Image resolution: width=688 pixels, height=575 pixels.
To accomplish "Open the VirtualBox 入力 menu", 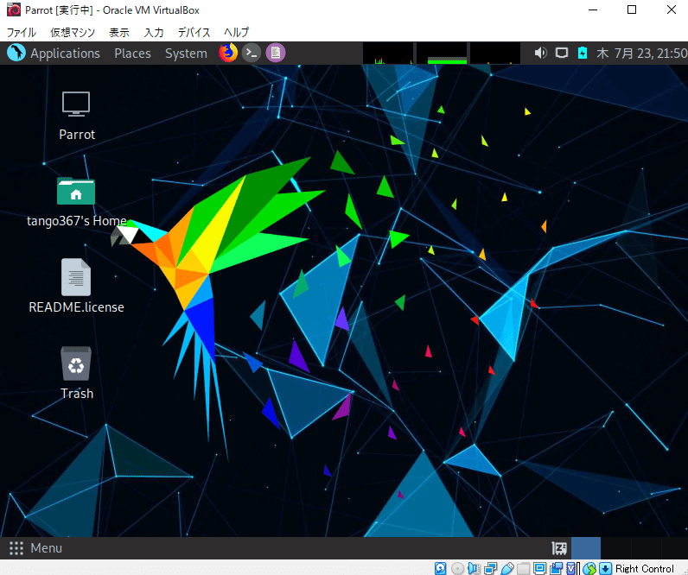I will point(154,33).
